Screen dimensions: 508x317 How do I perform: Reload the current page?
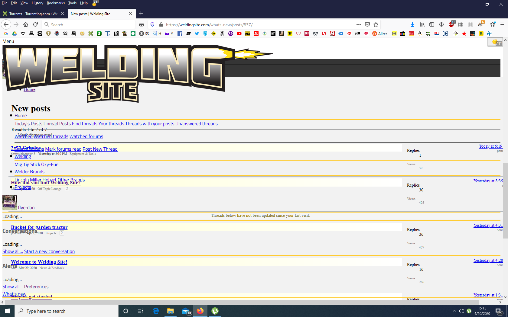click(x=35, y=24)
